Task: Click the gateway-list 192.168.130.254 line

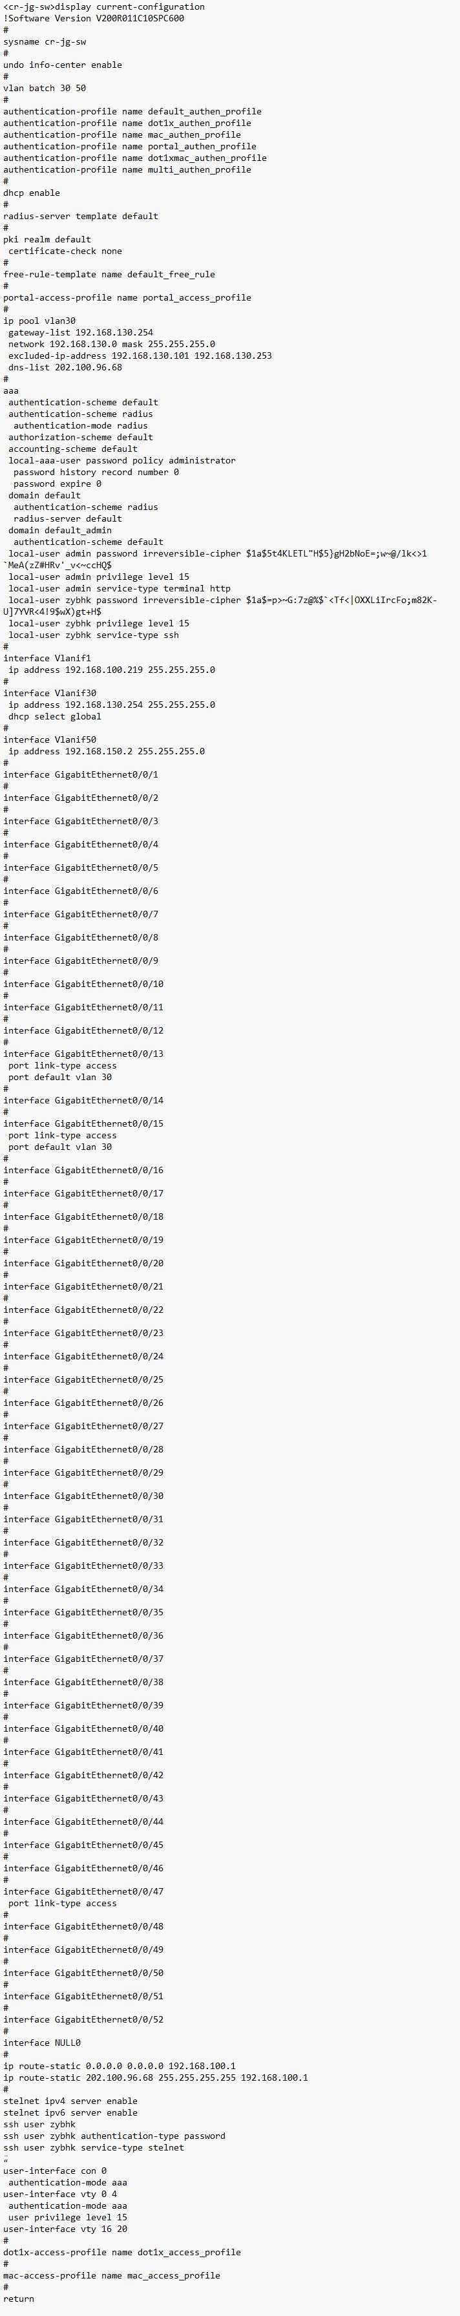Action: coord(81,333)
